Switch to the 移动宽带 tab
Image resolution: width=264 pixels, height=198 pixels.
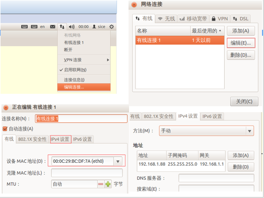coord(194,18)
